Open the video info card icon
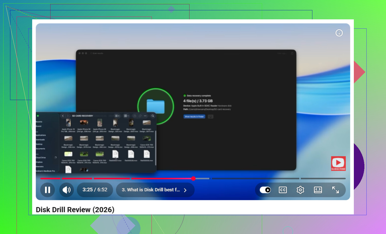This screenshot has height=234, width=386. 339,33
